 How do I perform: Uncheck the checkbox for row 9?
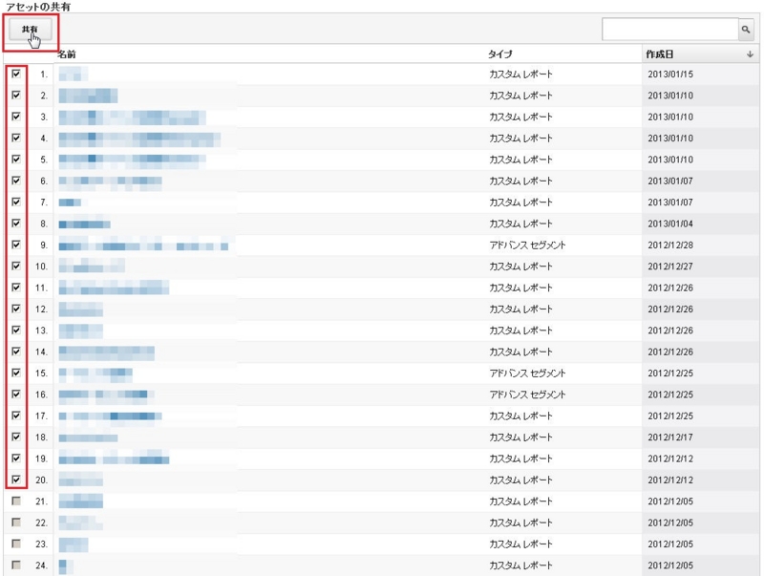pos(16,245)
